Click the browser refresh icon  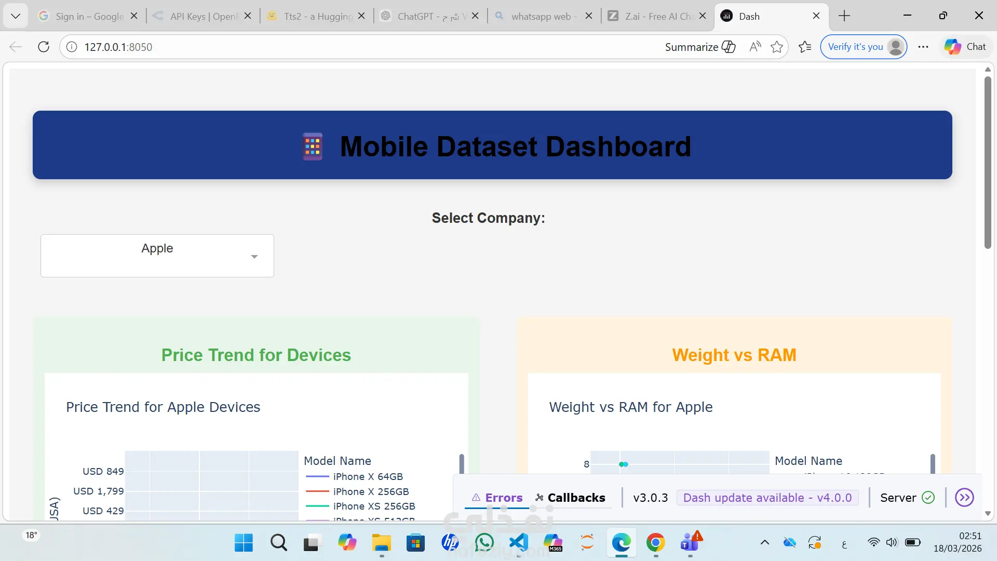coord(44,47)
